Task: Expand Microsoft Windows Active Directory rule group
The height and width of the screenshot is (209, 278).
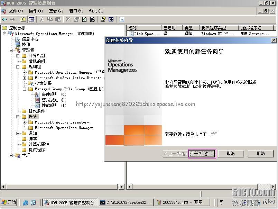Action: (24, 78)
